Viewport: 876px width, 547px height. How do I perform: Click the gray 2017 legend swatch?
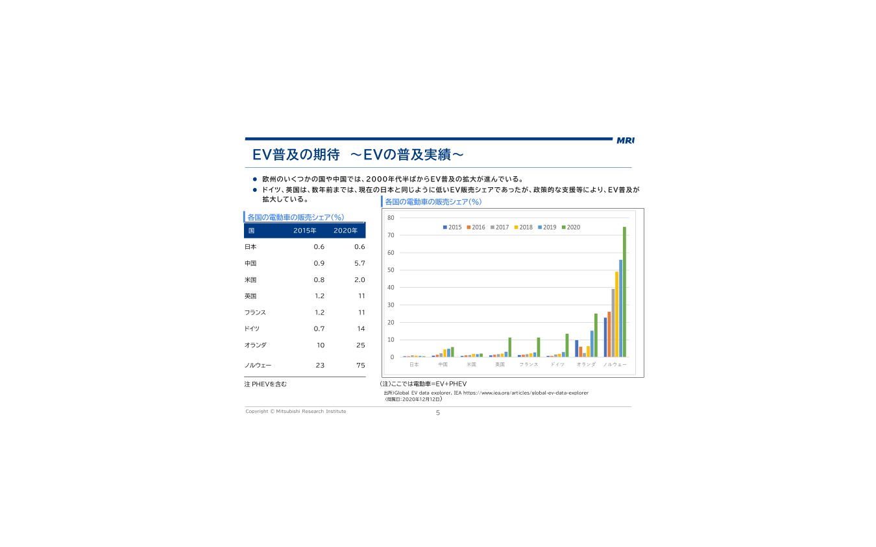click(x=493, y=227)
